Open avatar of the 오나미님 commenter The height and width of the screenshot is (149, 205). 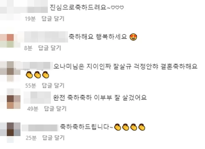pyautogui.click(x=10, y=71)
